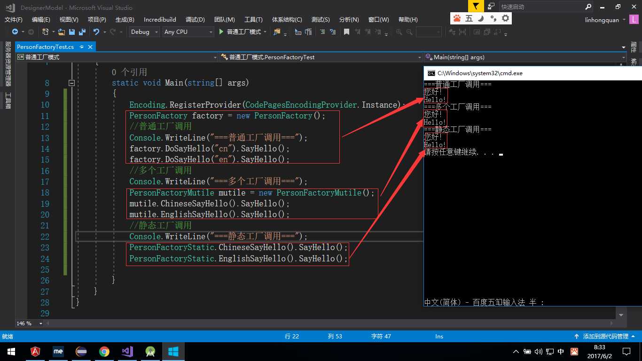Open the 编辑(E) menu
The image size is (642, 361).
[41, 20]
